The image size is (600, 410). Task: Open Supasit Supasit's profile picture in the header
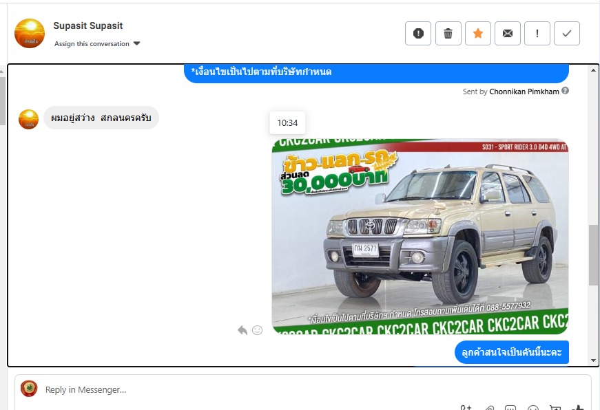(x=30, y=34)
